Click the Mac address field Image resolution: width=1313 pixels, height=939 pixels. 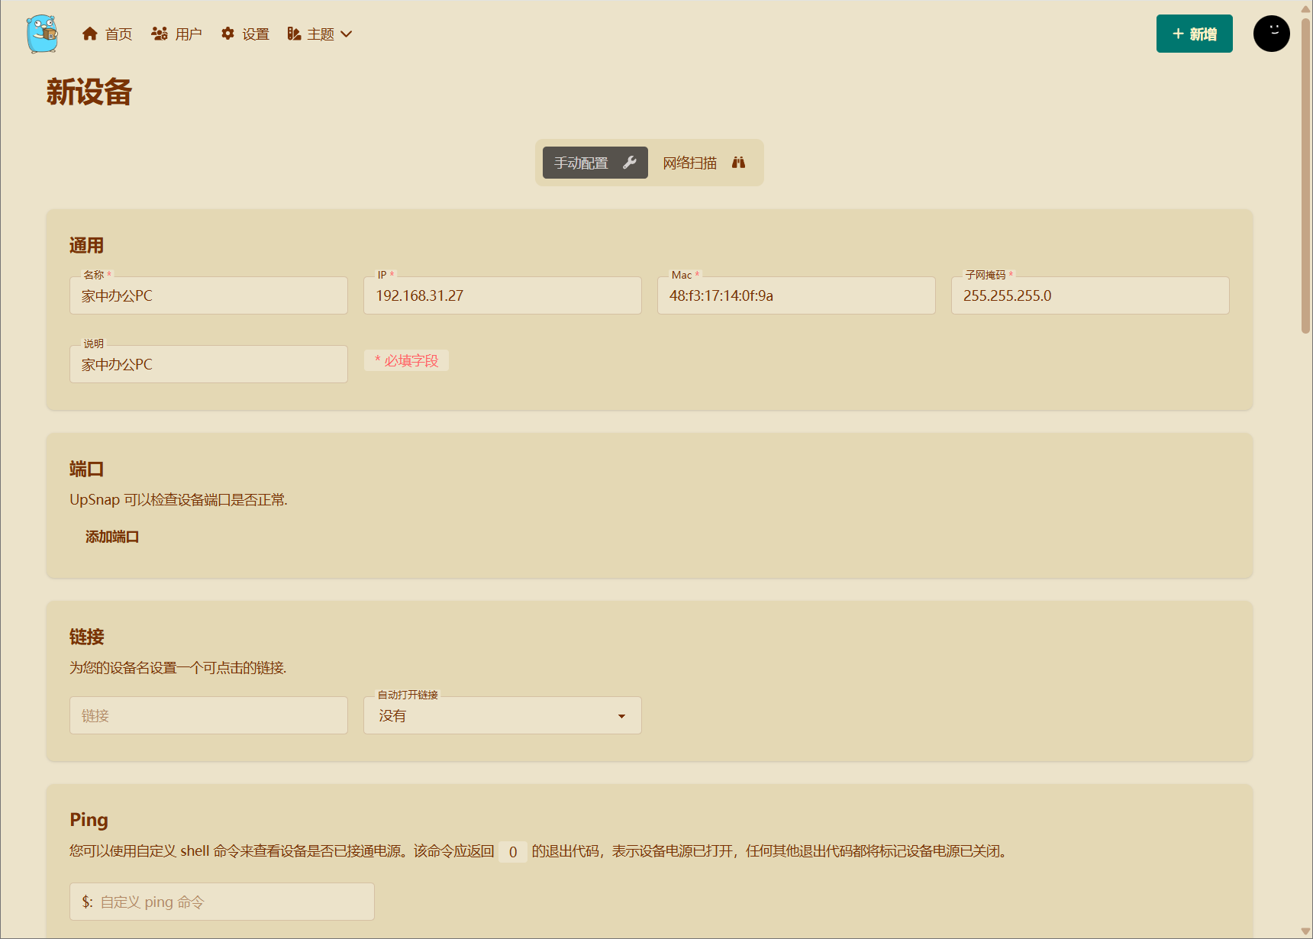click(x=796, y=295)
